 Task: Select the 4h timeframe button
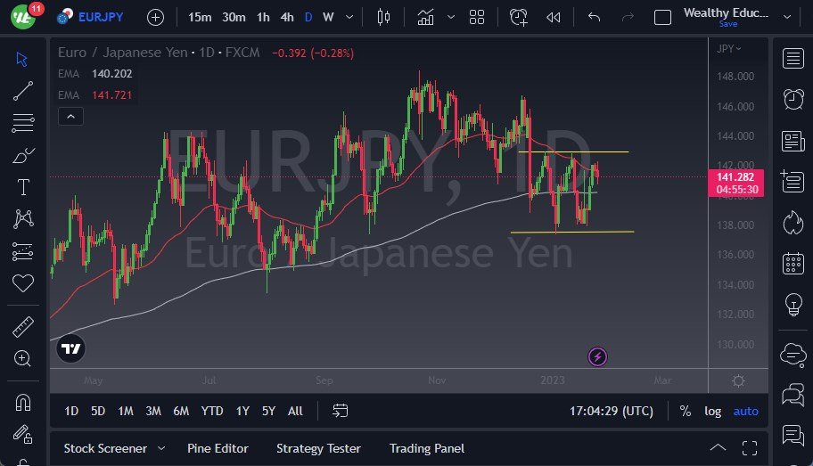click(x=286, y=17)
